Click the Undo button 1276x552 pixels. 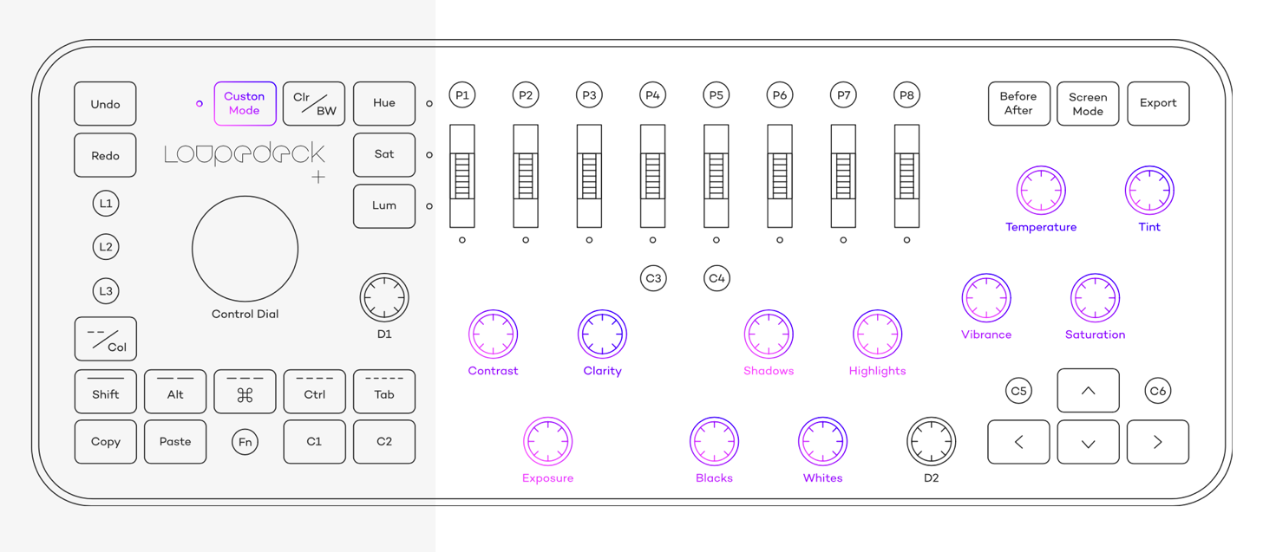pyautogui.click(x=105, y=103)
